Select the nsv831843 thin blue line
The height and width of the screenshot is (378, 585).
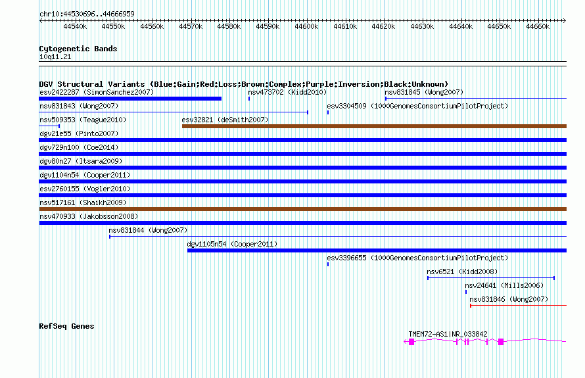[174, 112]
